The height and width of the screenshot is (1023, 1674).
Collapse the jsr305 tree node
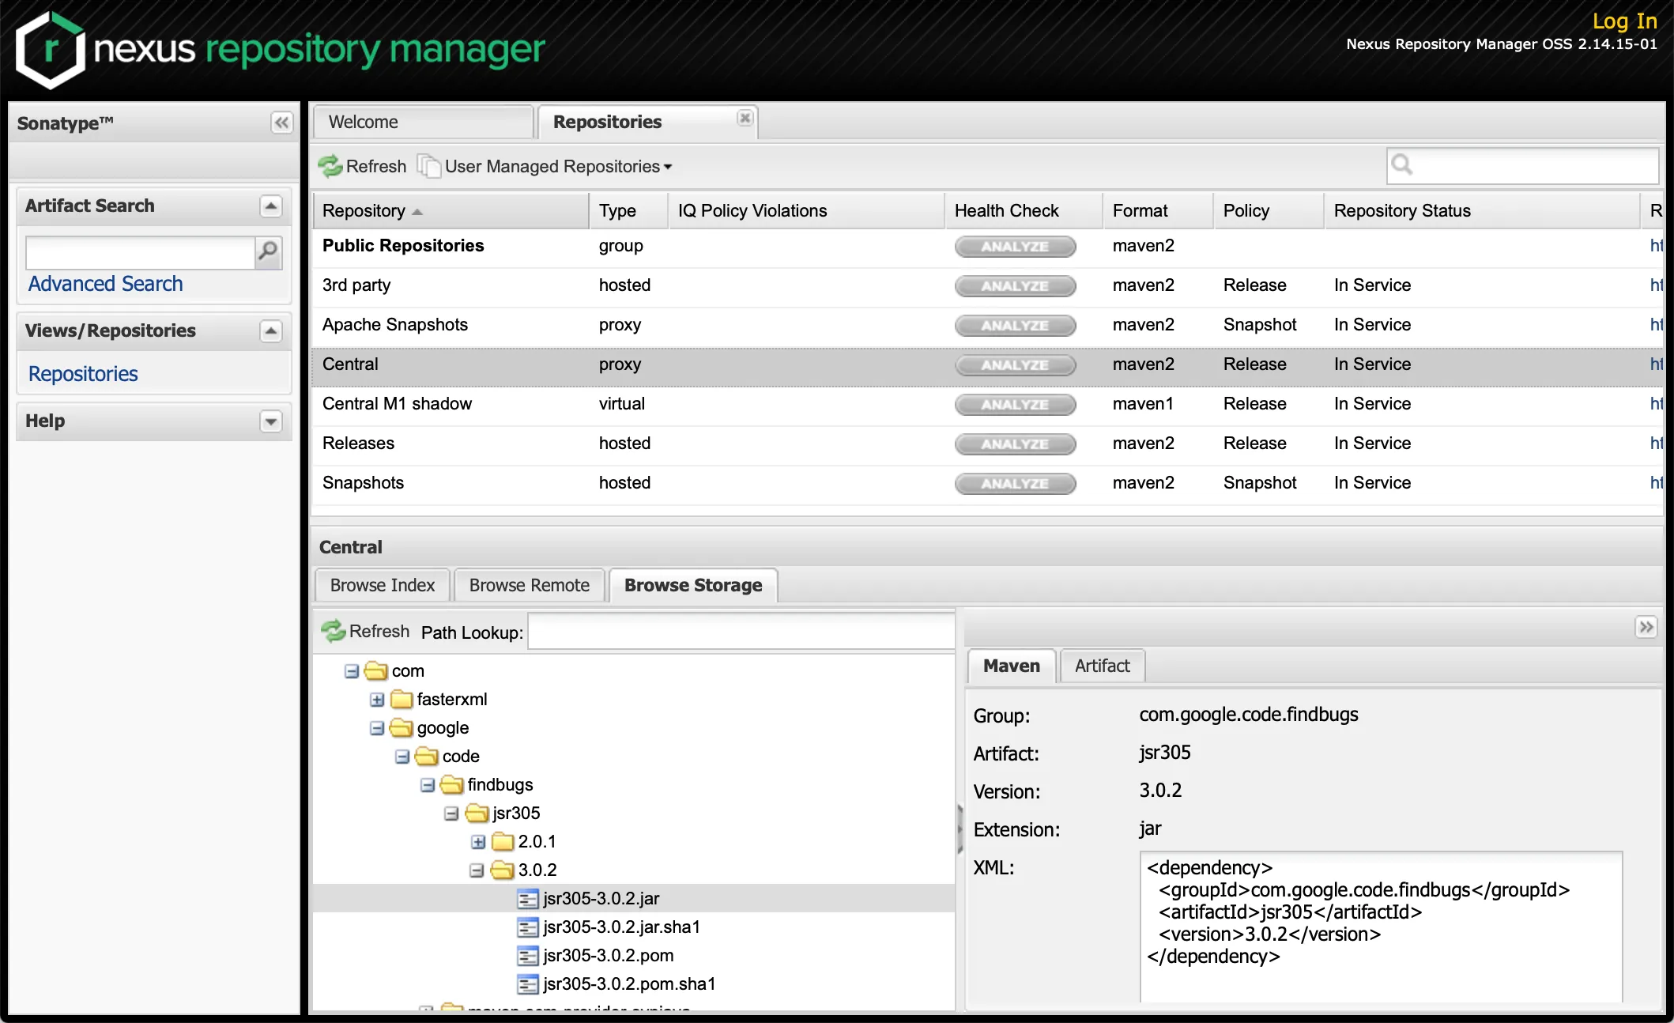click(451, 813)
